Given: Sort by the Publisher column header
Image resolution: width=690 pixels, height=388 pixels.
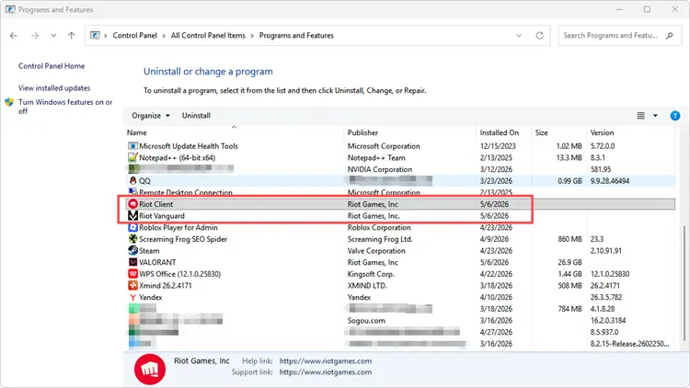Looking at the screenshot, I should [x=362, y=132].
